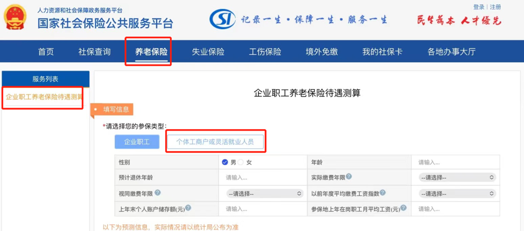Click the 国家社会保险公共服务平台 title

105,23
